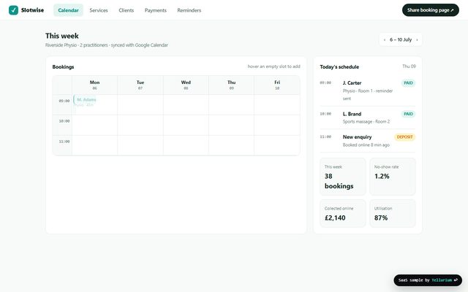468x292 pixels.
Task: Click return arrow icon in SaaS sample badge
Action: [x=456, y=280]
